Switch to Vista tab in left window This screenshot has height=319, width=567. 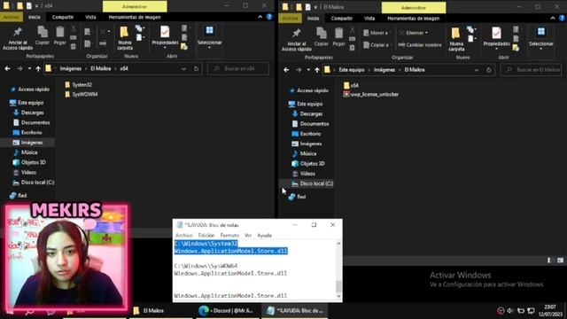click(90, 17)
